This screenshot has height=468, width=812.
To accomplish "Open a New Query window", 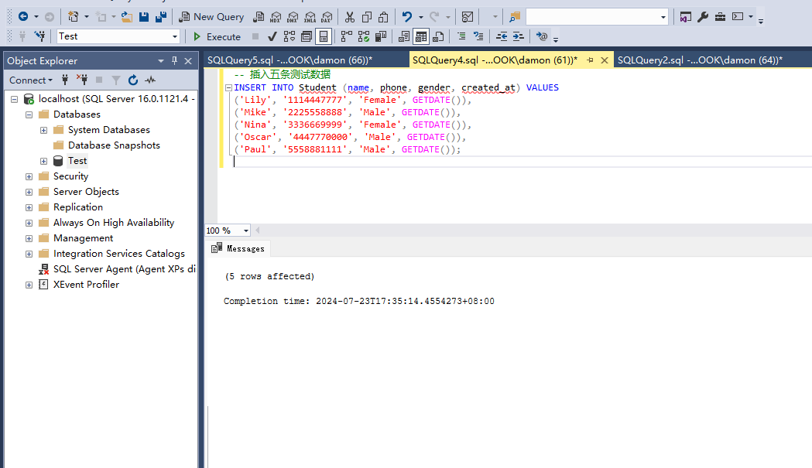I will click(x=211, y=17).
